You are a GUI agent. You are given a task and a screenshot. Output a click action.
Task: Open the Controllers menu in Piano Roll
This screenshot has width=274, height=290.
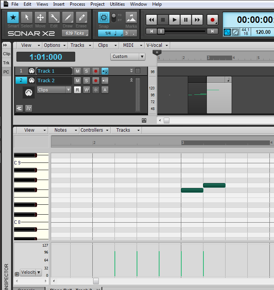coord(94,130)
